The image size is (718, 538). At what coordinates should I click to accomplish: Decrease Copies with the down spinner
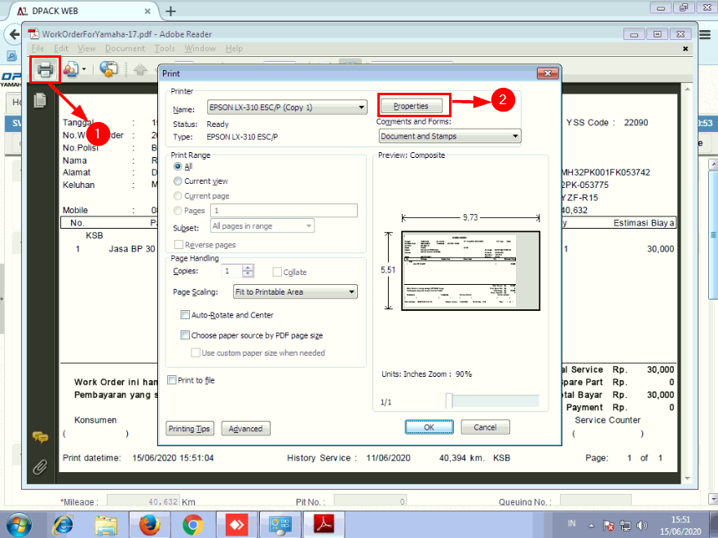(x=248, y=273)
